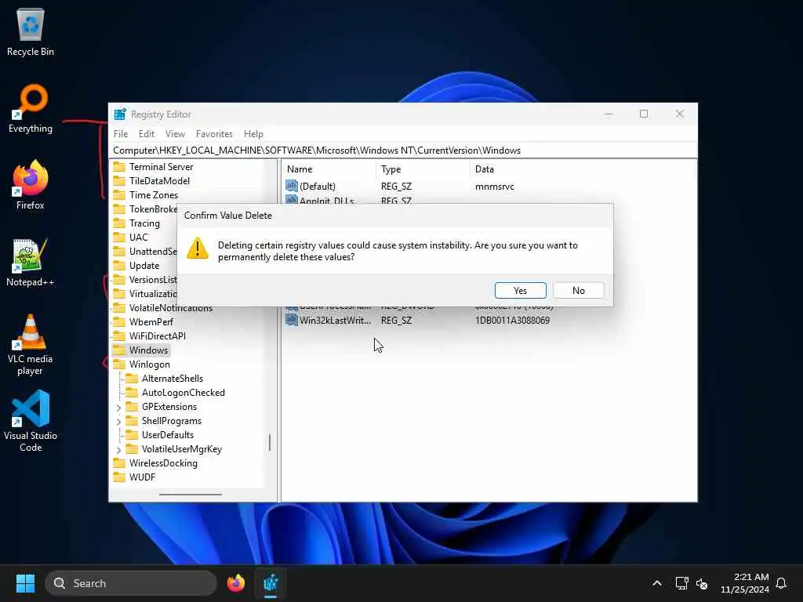Select the Terminal Server key
This screenshot has width=803, height=602.
pos(161,166)
